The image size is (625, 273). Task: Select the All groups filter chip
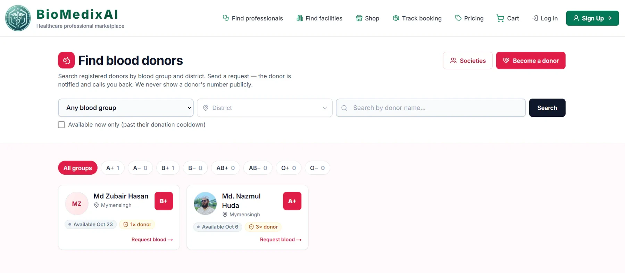pyautogui.click(x=78, y=168)
